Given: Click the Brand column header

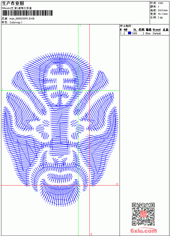Looking at the screenshot, I should [157, 30].
